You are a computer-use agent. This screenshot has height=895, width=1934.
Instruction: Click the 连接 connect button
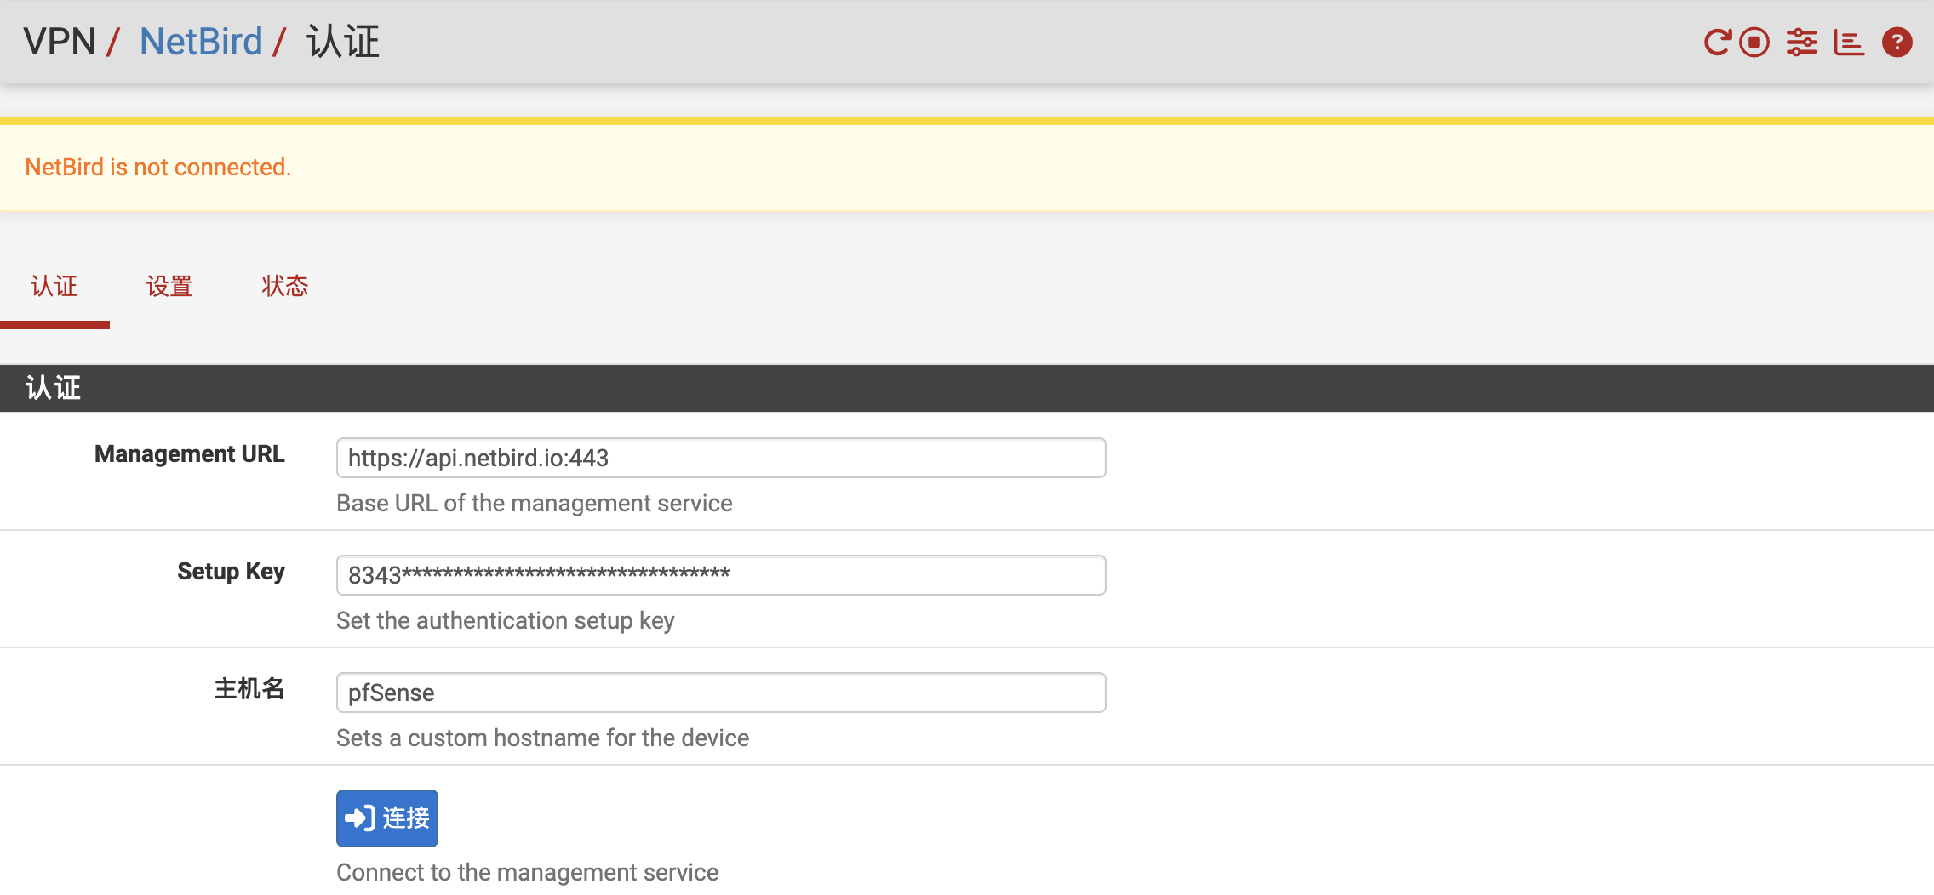pos(387,818)
